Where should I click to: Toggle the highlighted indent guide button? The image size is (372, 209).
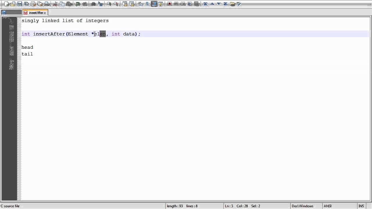pos(154,4)
